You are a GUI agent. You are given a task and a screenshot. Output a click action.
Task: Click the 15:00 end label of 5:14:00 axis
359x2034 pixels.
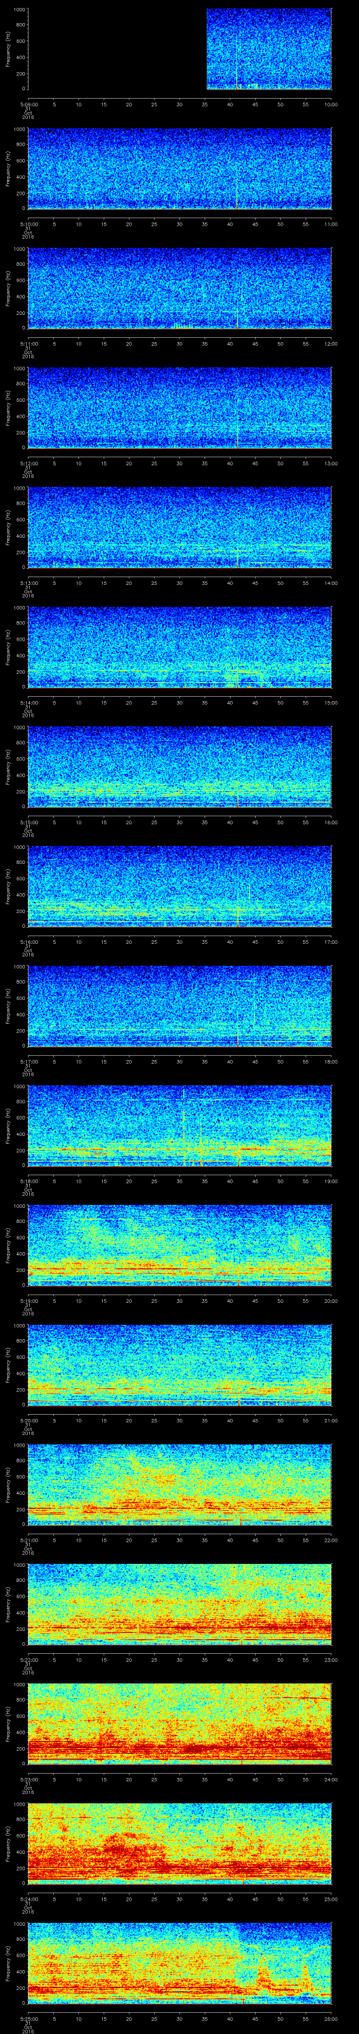coord(331,703)
